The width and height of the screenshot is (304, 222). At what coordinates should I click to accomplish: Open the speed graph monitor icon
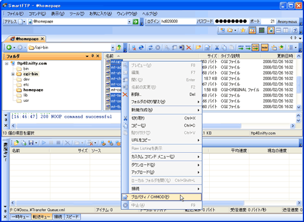pos(261,30)
